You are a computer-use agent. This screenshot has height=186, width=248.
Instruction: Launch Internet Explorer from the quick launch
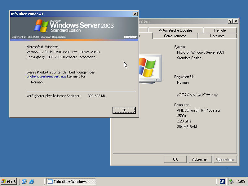(32, 182)
